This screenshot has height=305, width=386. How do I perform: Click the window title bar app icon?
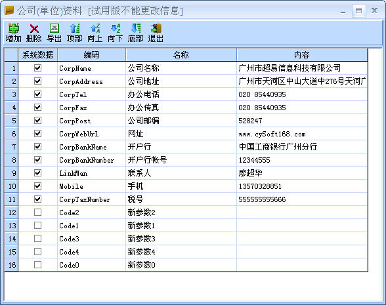click(x=9, y=10)
